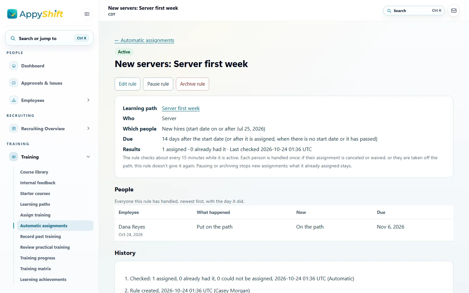Click the Training graduation cap icon

[x=14, y=157]
